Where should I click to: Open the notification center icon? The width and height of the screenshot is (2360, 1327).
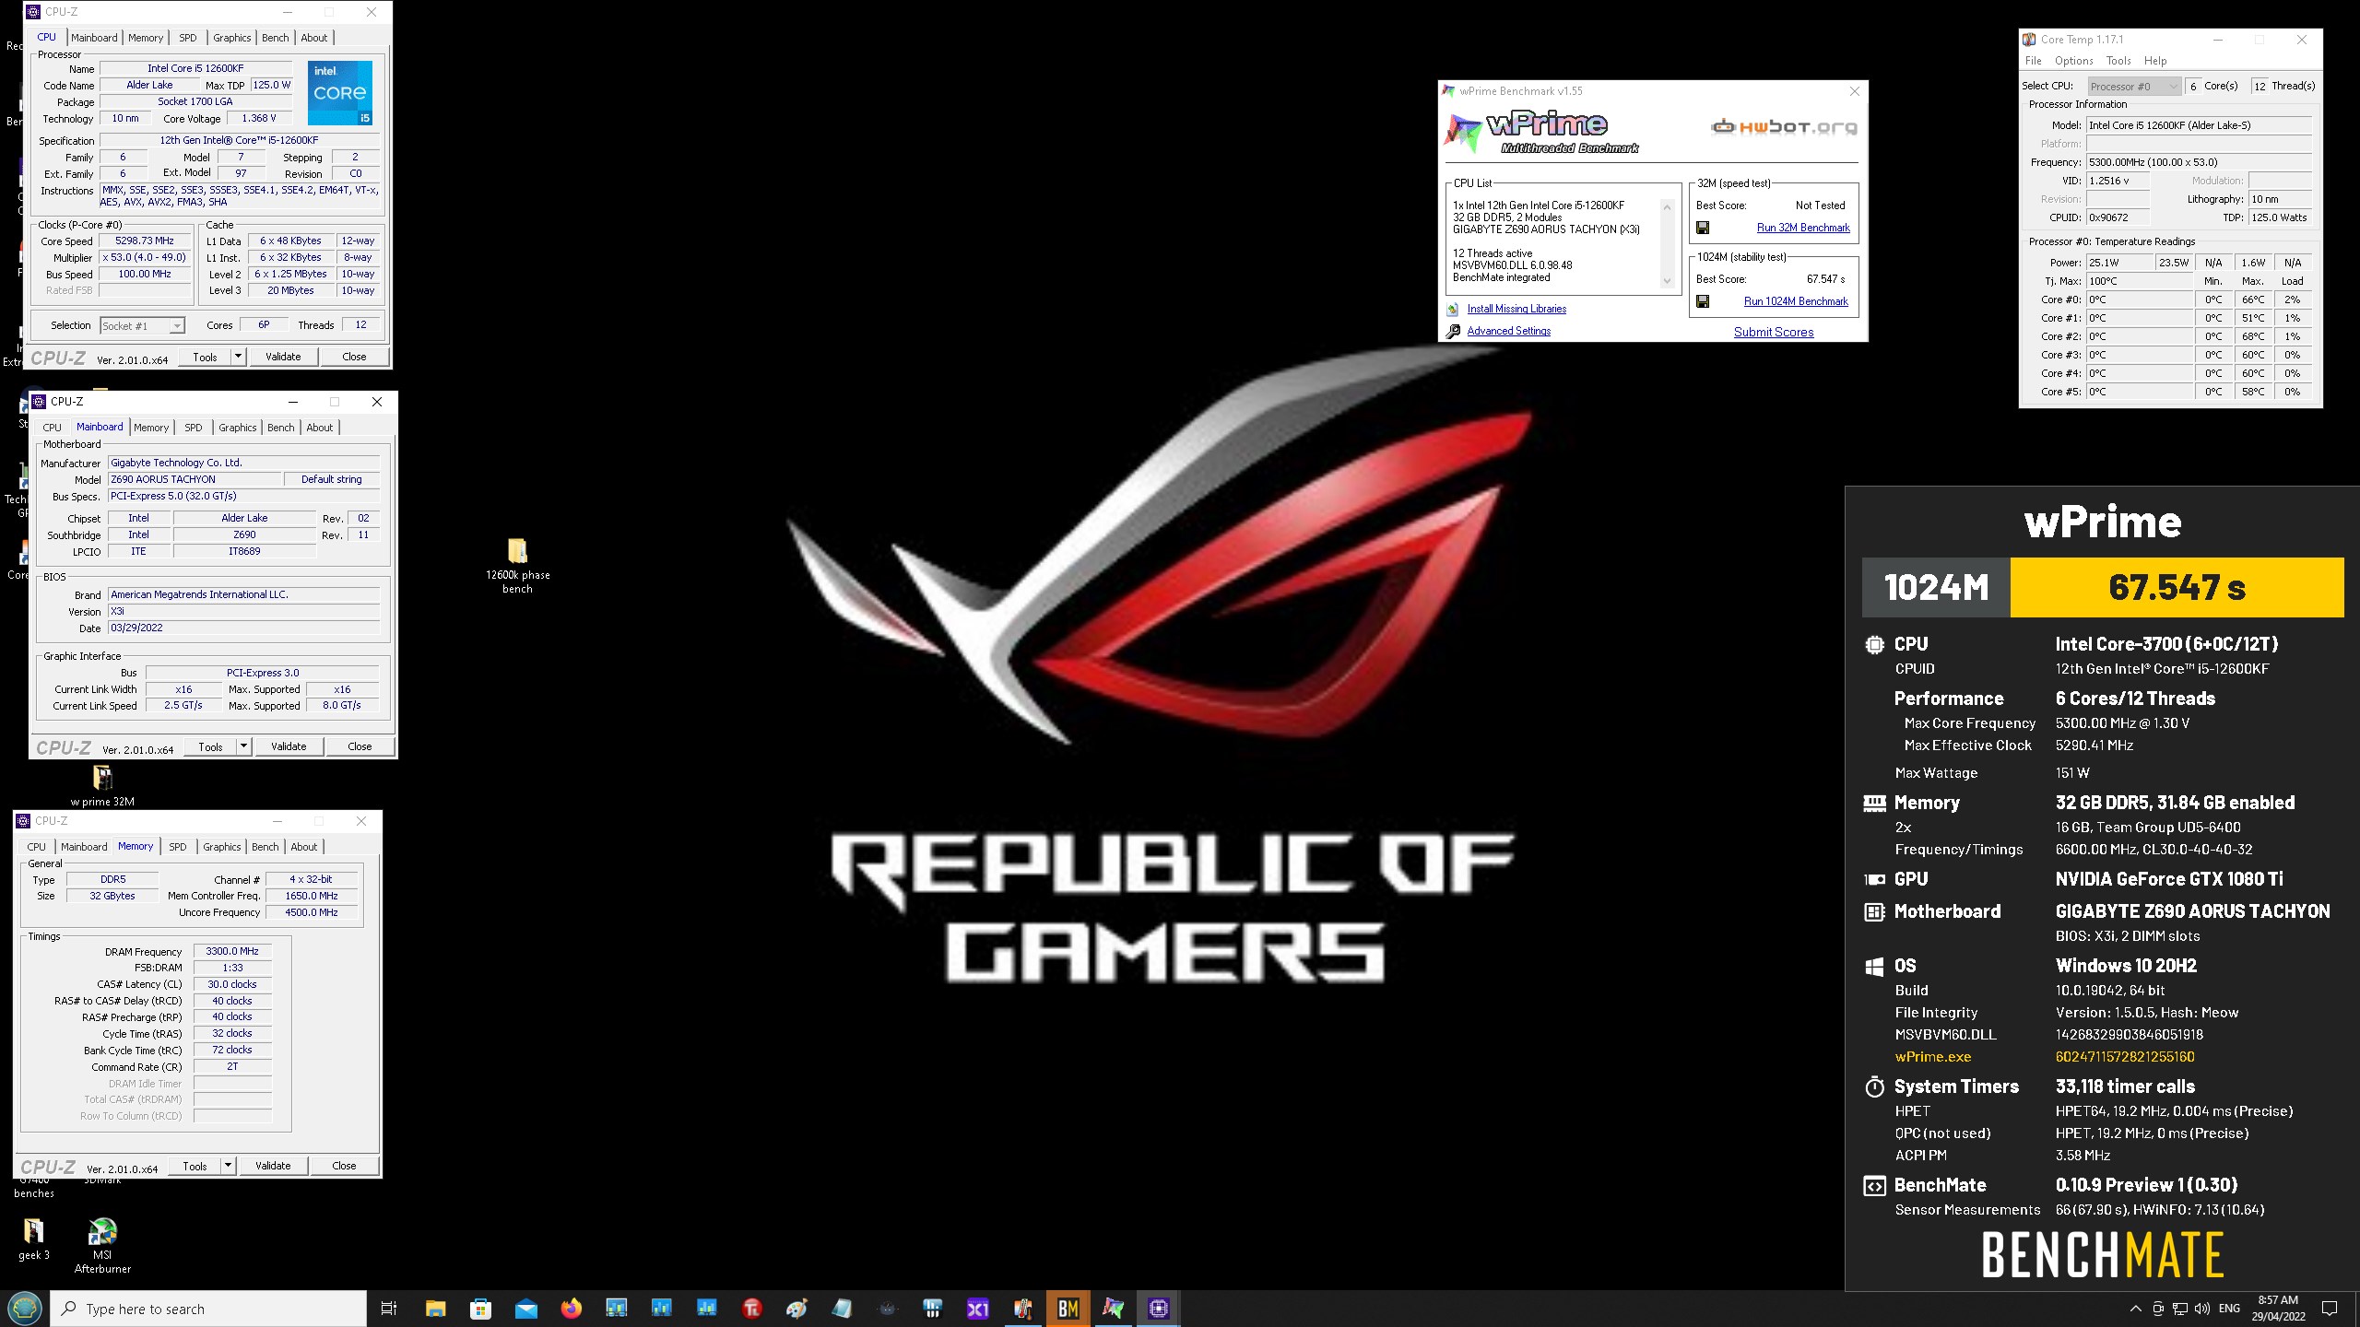click(x=2329, y=1309)
